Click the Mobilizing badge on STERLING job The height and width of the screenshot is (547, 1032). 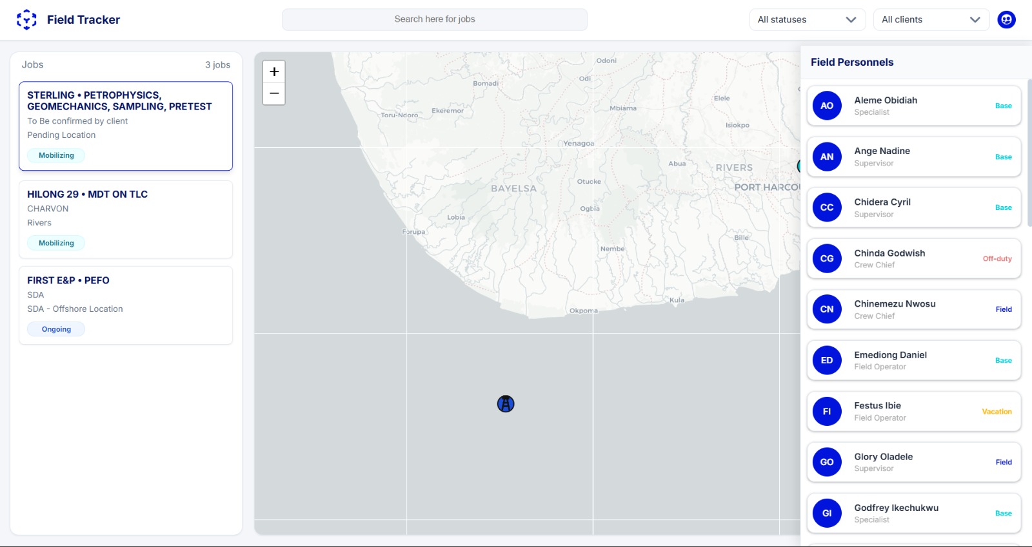[x=56, y=155]
